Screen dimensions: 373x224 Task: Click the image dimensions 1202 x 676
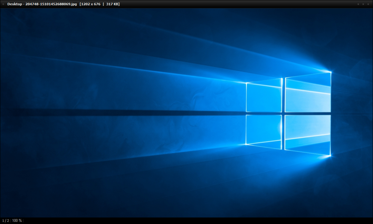[x=90, y=4]
